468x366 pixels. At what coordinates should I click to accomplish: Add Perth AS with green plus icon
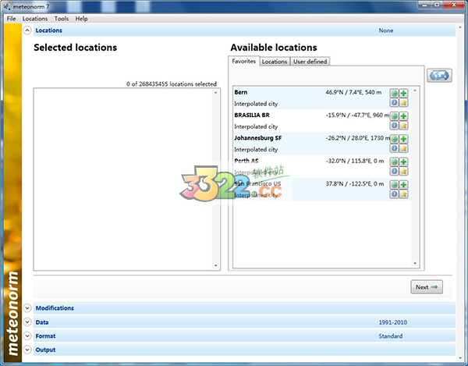(403, 162)
